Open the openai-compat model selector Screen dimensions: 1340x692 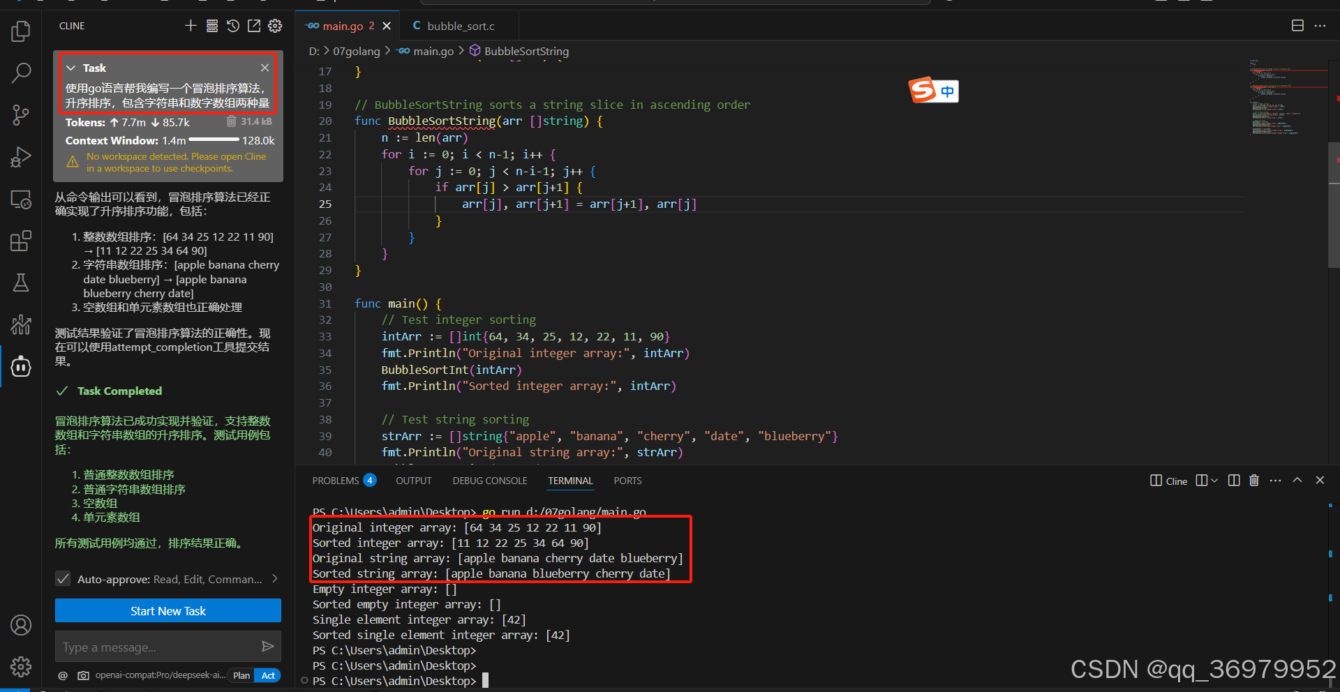pos(161,675)
